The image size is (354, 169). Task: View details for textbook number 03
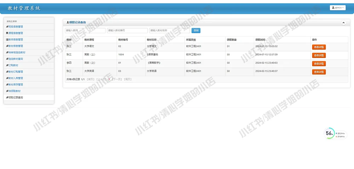click(x=319, y=72)
